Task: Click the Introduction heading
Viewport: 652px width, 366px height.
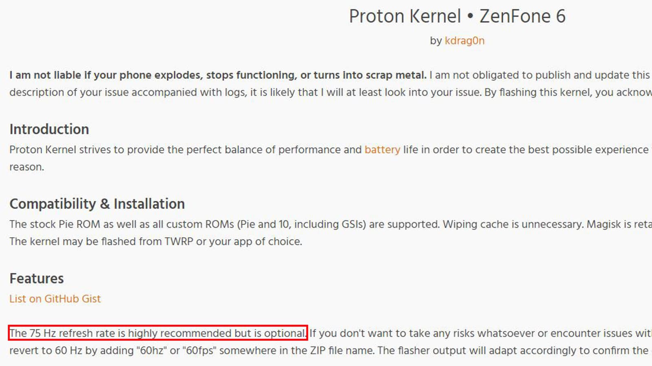Action: [x=49, y=129]
